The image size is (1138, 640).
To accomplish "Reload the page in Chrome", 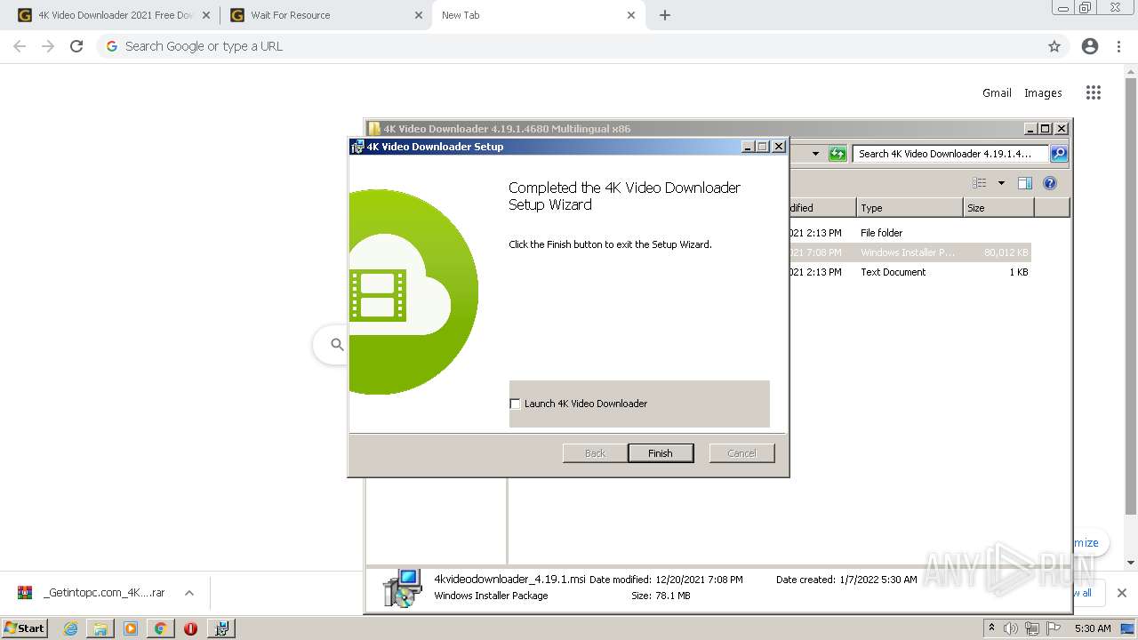I will pyautogui.click(x=76, y=46).
